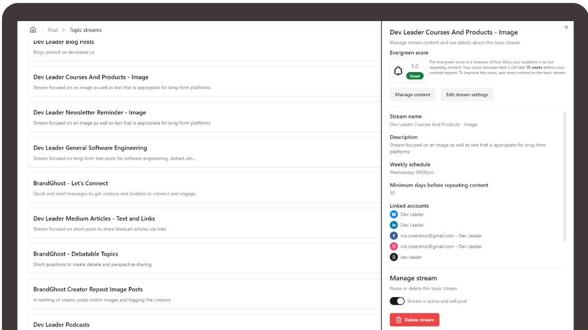Screen dimensions: 588x330
Task: Click the Manage content button
Action: [412, 95]
